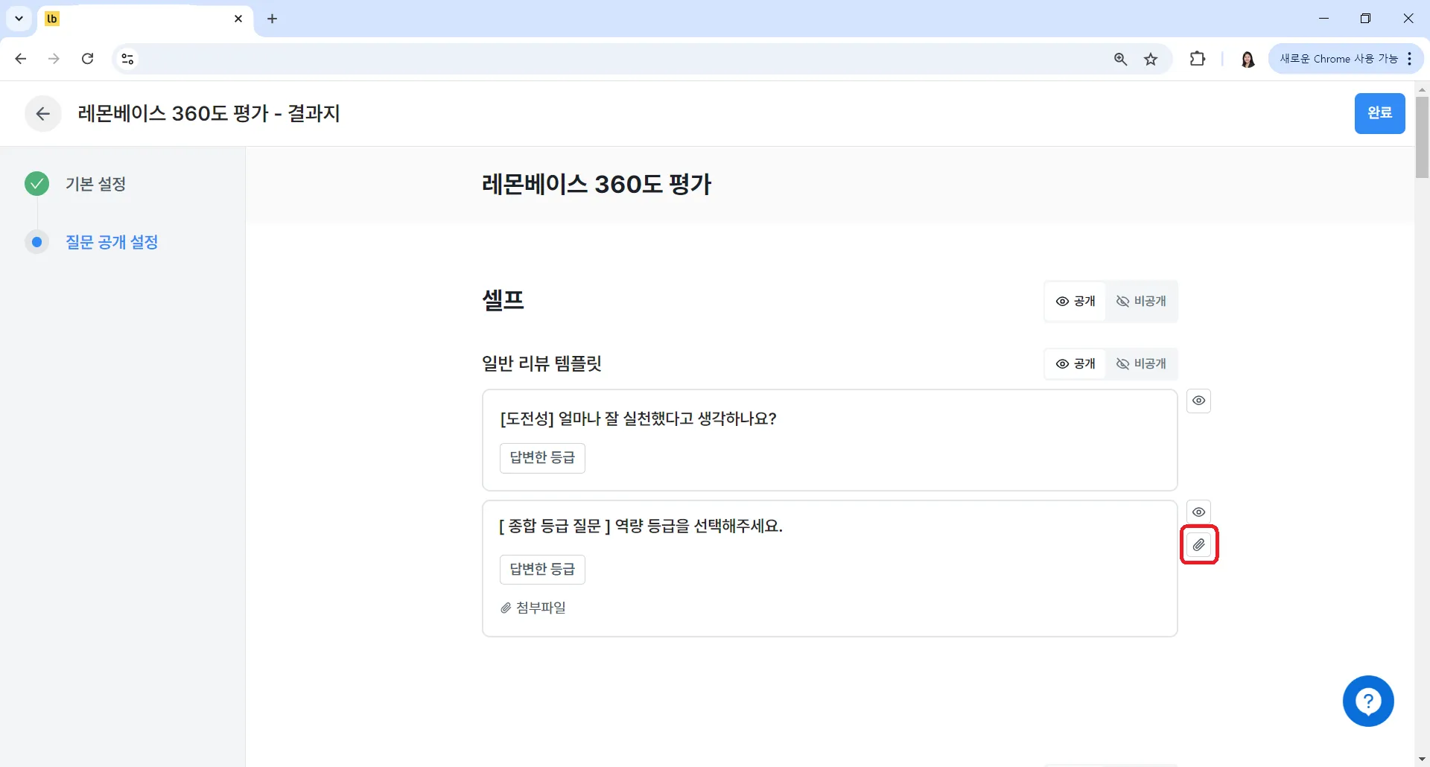Viewport: 1430px width, 767px height.
Task: Set 일반 리뷰 템플릿 to 공개
Action: pyautogui.click(x=1075, y=364)
